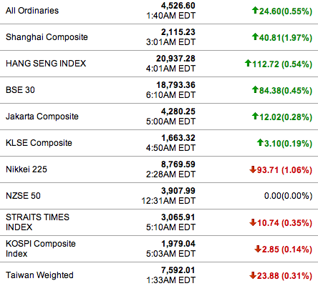Open NZSE 50 index details
Viewport: 318px width, 291px height.
pyautogui.click(x=23, y=196)
